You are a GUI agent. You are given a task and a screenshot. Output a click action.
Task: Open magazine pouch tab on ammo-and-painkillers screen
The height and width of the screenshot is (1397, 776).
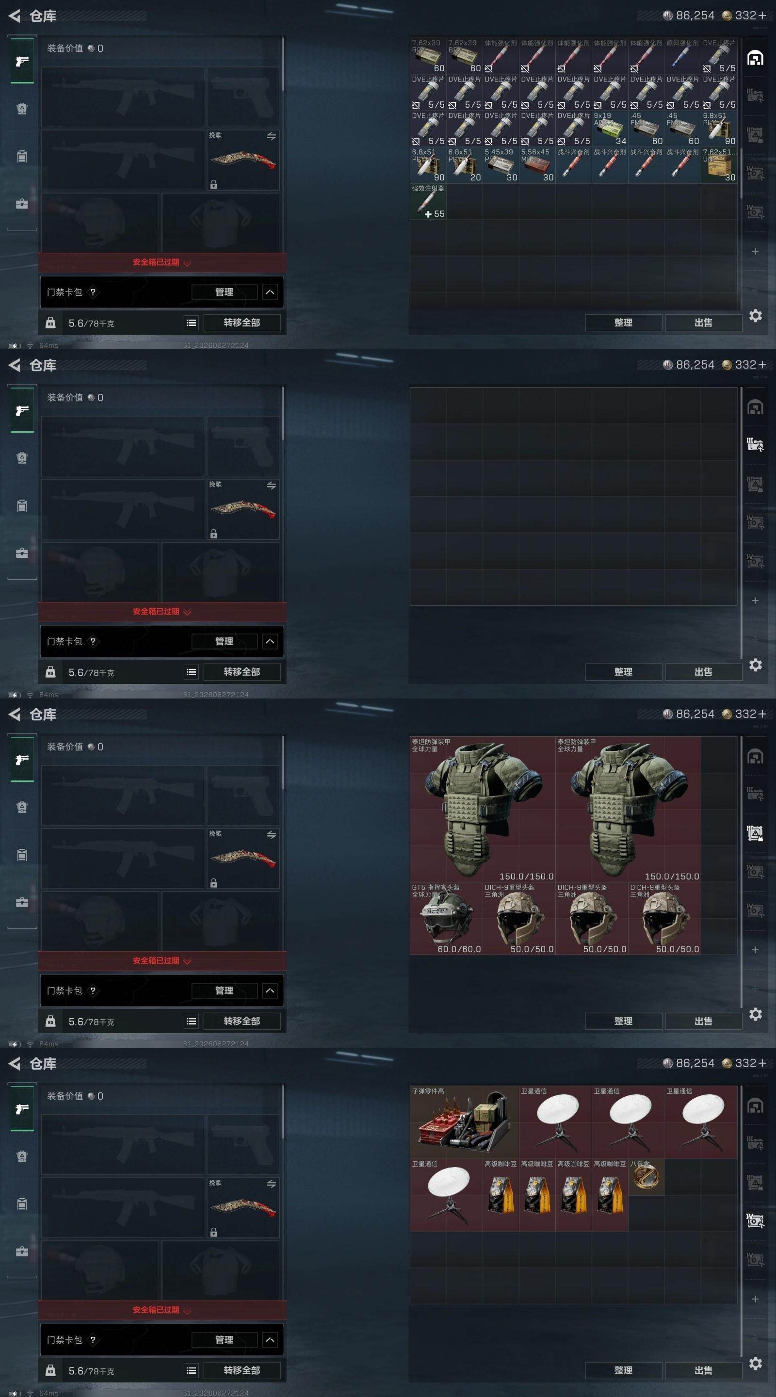(x=22, y=157)
